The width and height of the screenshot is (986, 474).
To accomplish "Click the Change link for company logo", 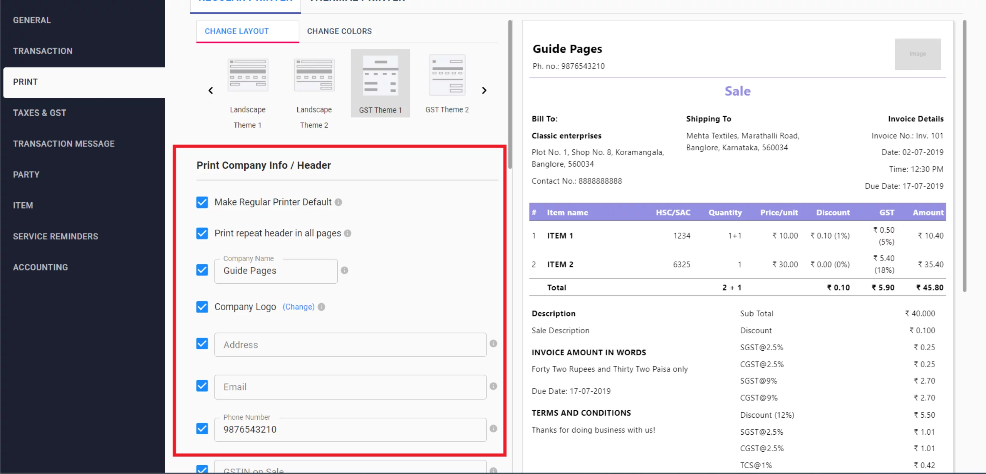I will [298, 307].
